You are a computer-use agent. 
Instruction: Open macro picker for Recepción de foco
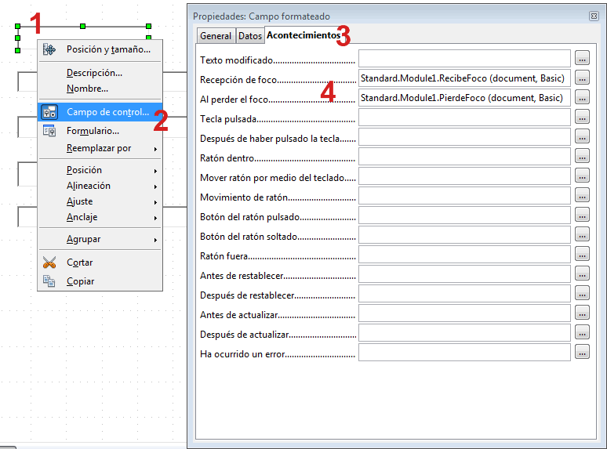pyautogui.click(x=582, y=78)
